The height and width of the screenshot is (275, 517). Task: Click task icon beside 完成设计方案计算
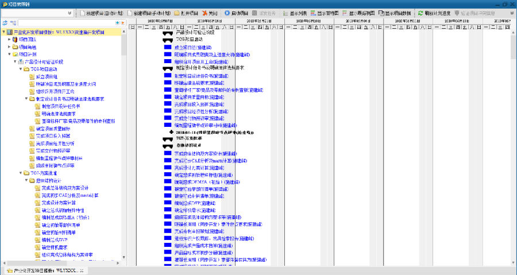(x=37, y=203)
